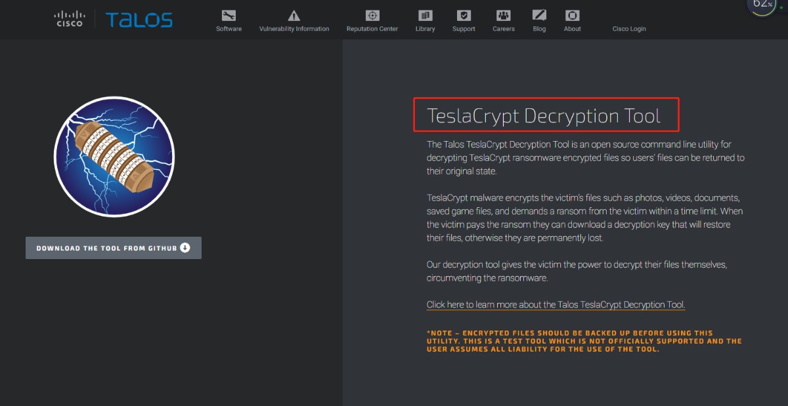This screenshot has width=788, height=406.
Task: Open the Vulnerability Information menu label
Action: point(294,29)
